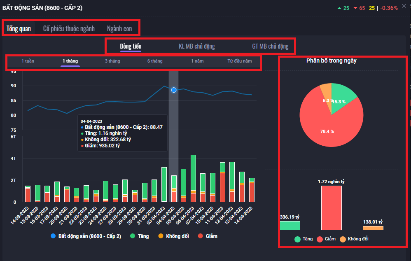Click the blue line point for 04-04-2023
This screenshot has width=411, height=261.
point(174,90)
